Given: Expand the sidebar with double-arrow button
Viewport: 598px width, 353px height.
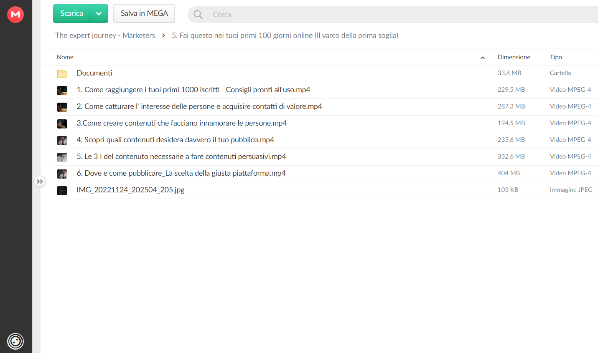Looking at the screenshot, I should [x=40, y=182].
